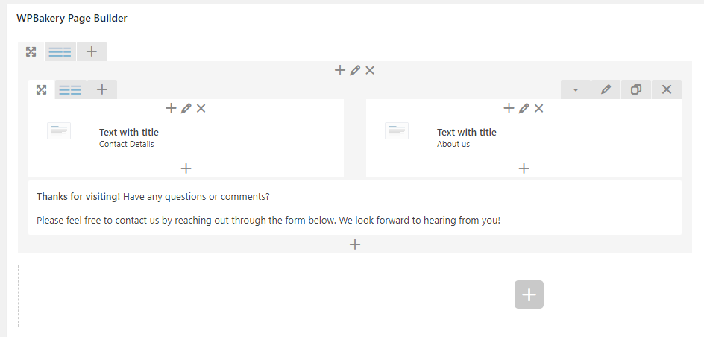Edit inner row using pencil button
Image resolution: width=704 pixels, height=337 pixels.
(x=606, y=89)
